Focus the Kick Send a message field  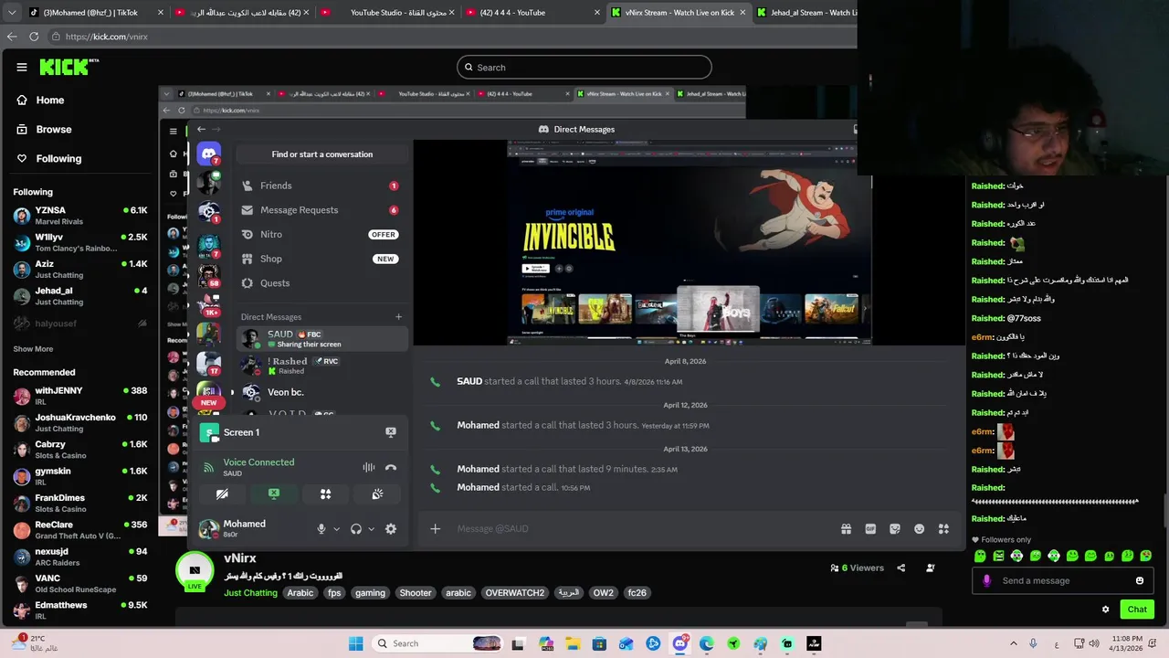(x=1062, y=581)
